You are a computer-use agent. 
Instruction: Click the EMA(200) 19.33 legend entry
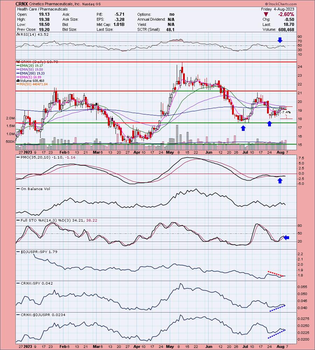[30, 73]
